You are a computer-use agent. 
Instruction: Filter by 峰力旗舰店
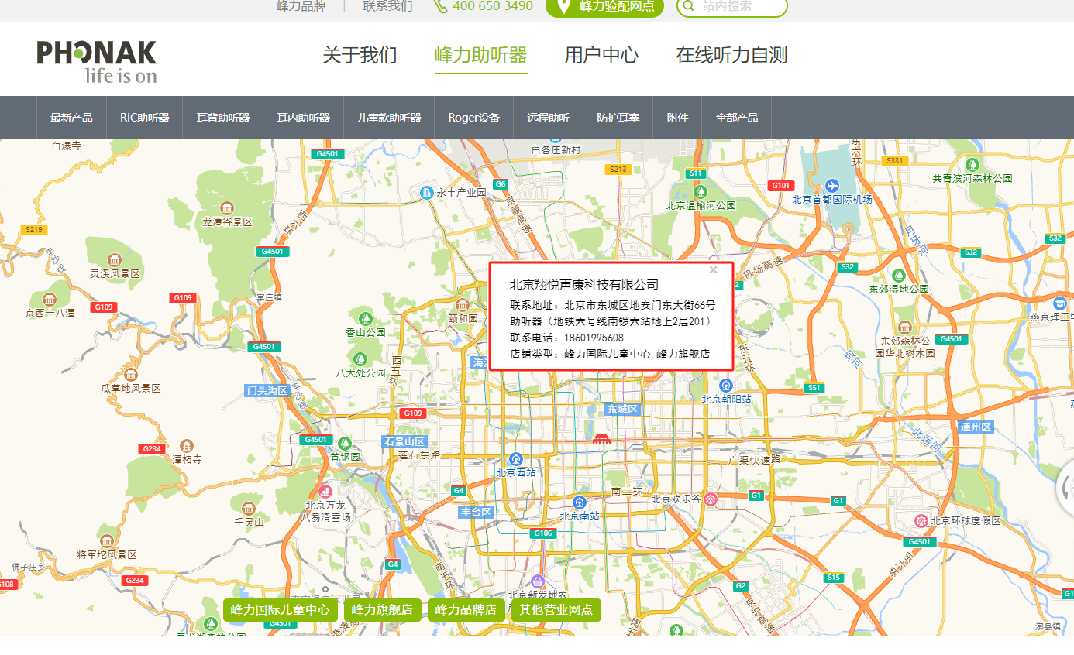coord(383,610)
